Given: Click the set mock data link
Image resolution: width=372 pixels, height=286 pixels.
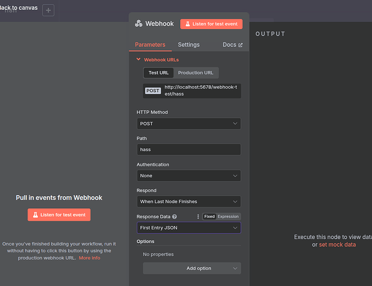Looking at the screenshot, I should point(337,245).
